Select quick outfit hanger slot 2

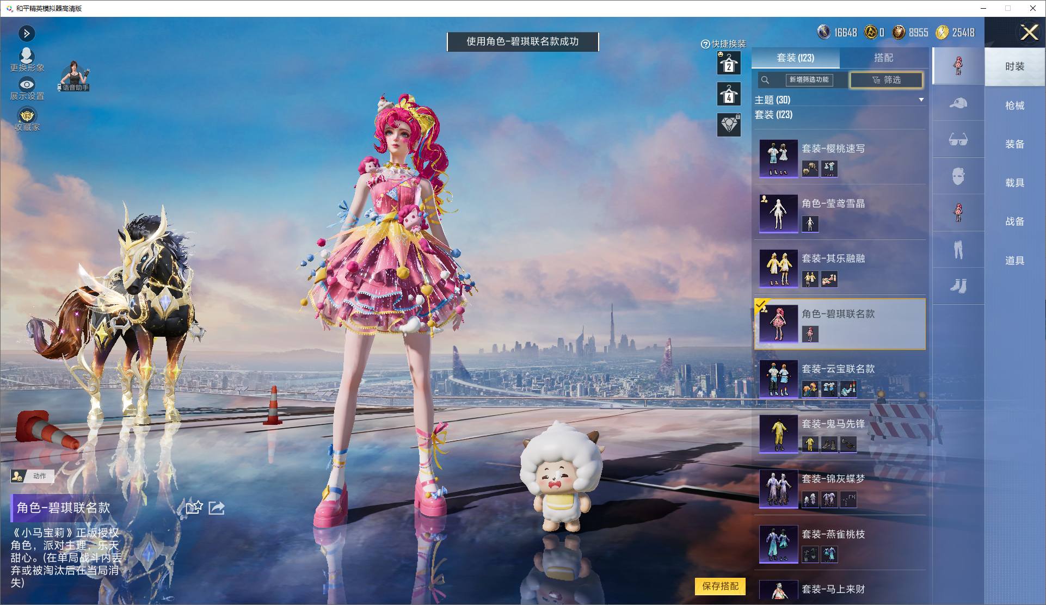(729, 63)
